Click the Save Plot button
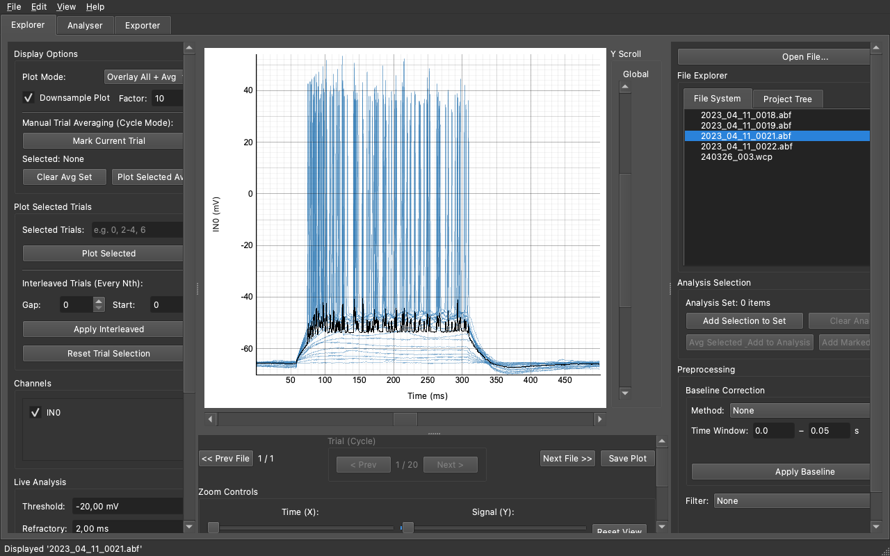This screenshot has width=890, height=556. tap(628, 458)
